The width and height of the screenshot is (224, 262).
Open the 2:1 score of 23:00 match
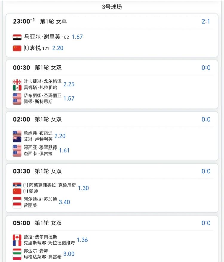click(x=206, y=21)
